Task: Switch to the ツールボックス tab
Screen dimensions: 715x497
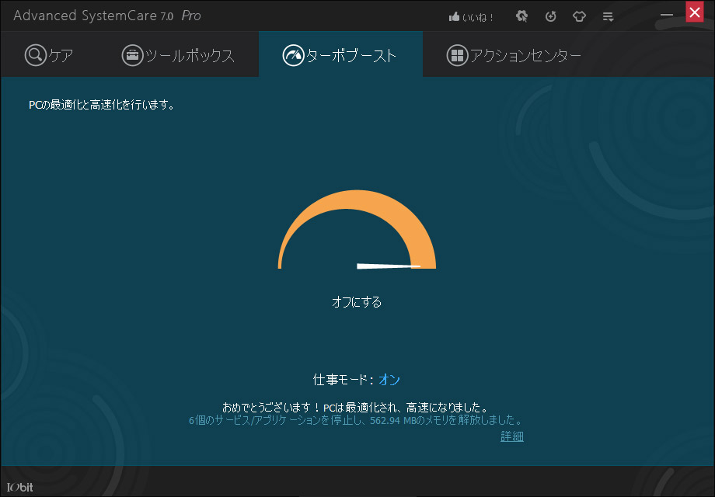Action: tap(178, 56)
